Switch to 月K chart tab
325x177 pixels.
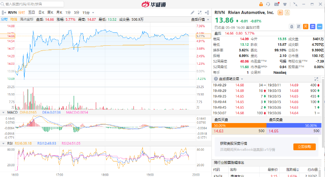[59, 13]
